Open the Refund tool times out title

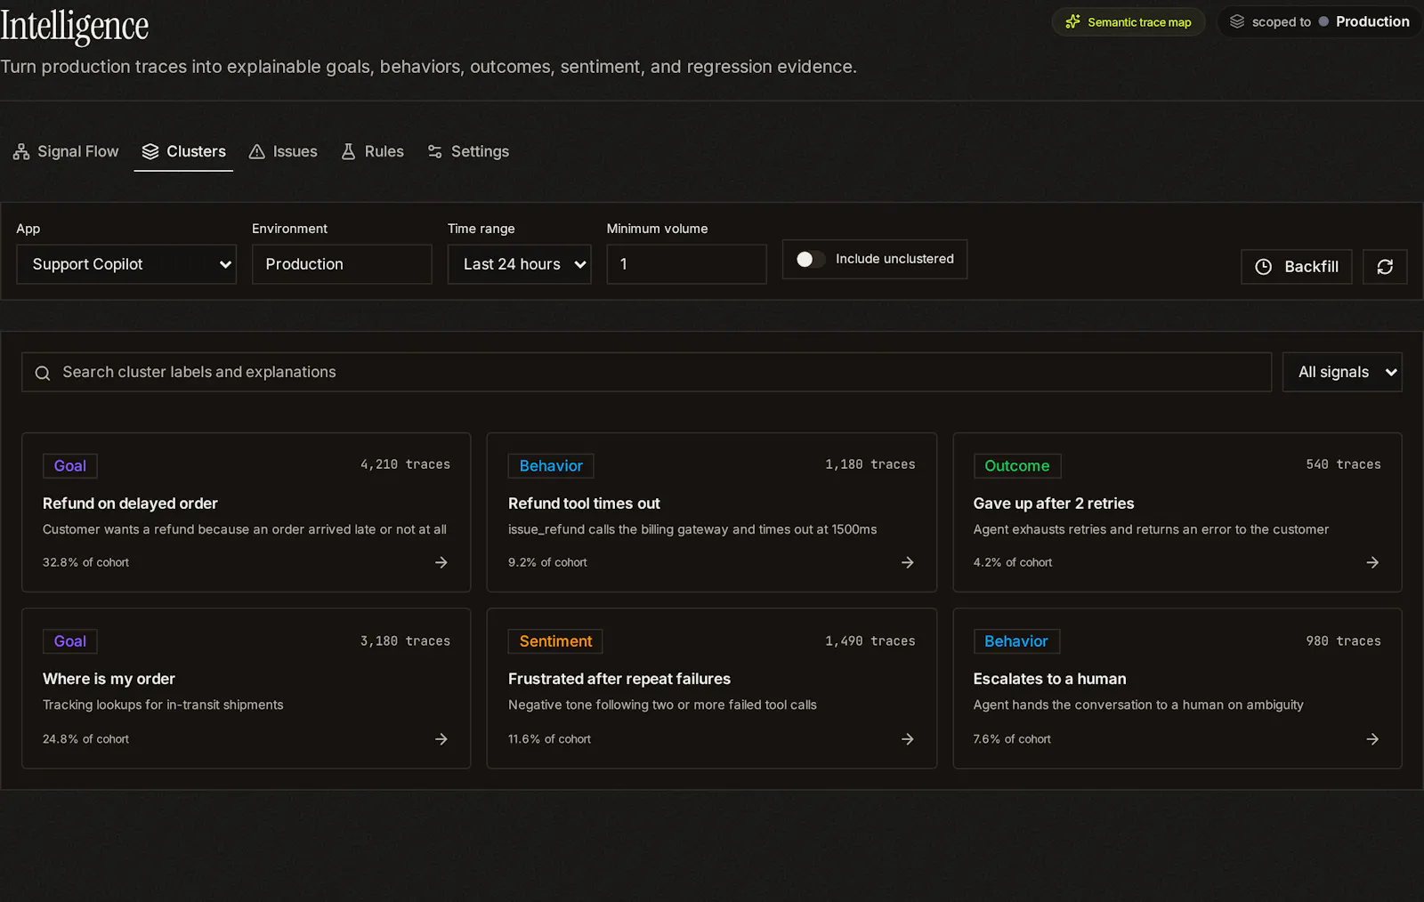(584, 503)
